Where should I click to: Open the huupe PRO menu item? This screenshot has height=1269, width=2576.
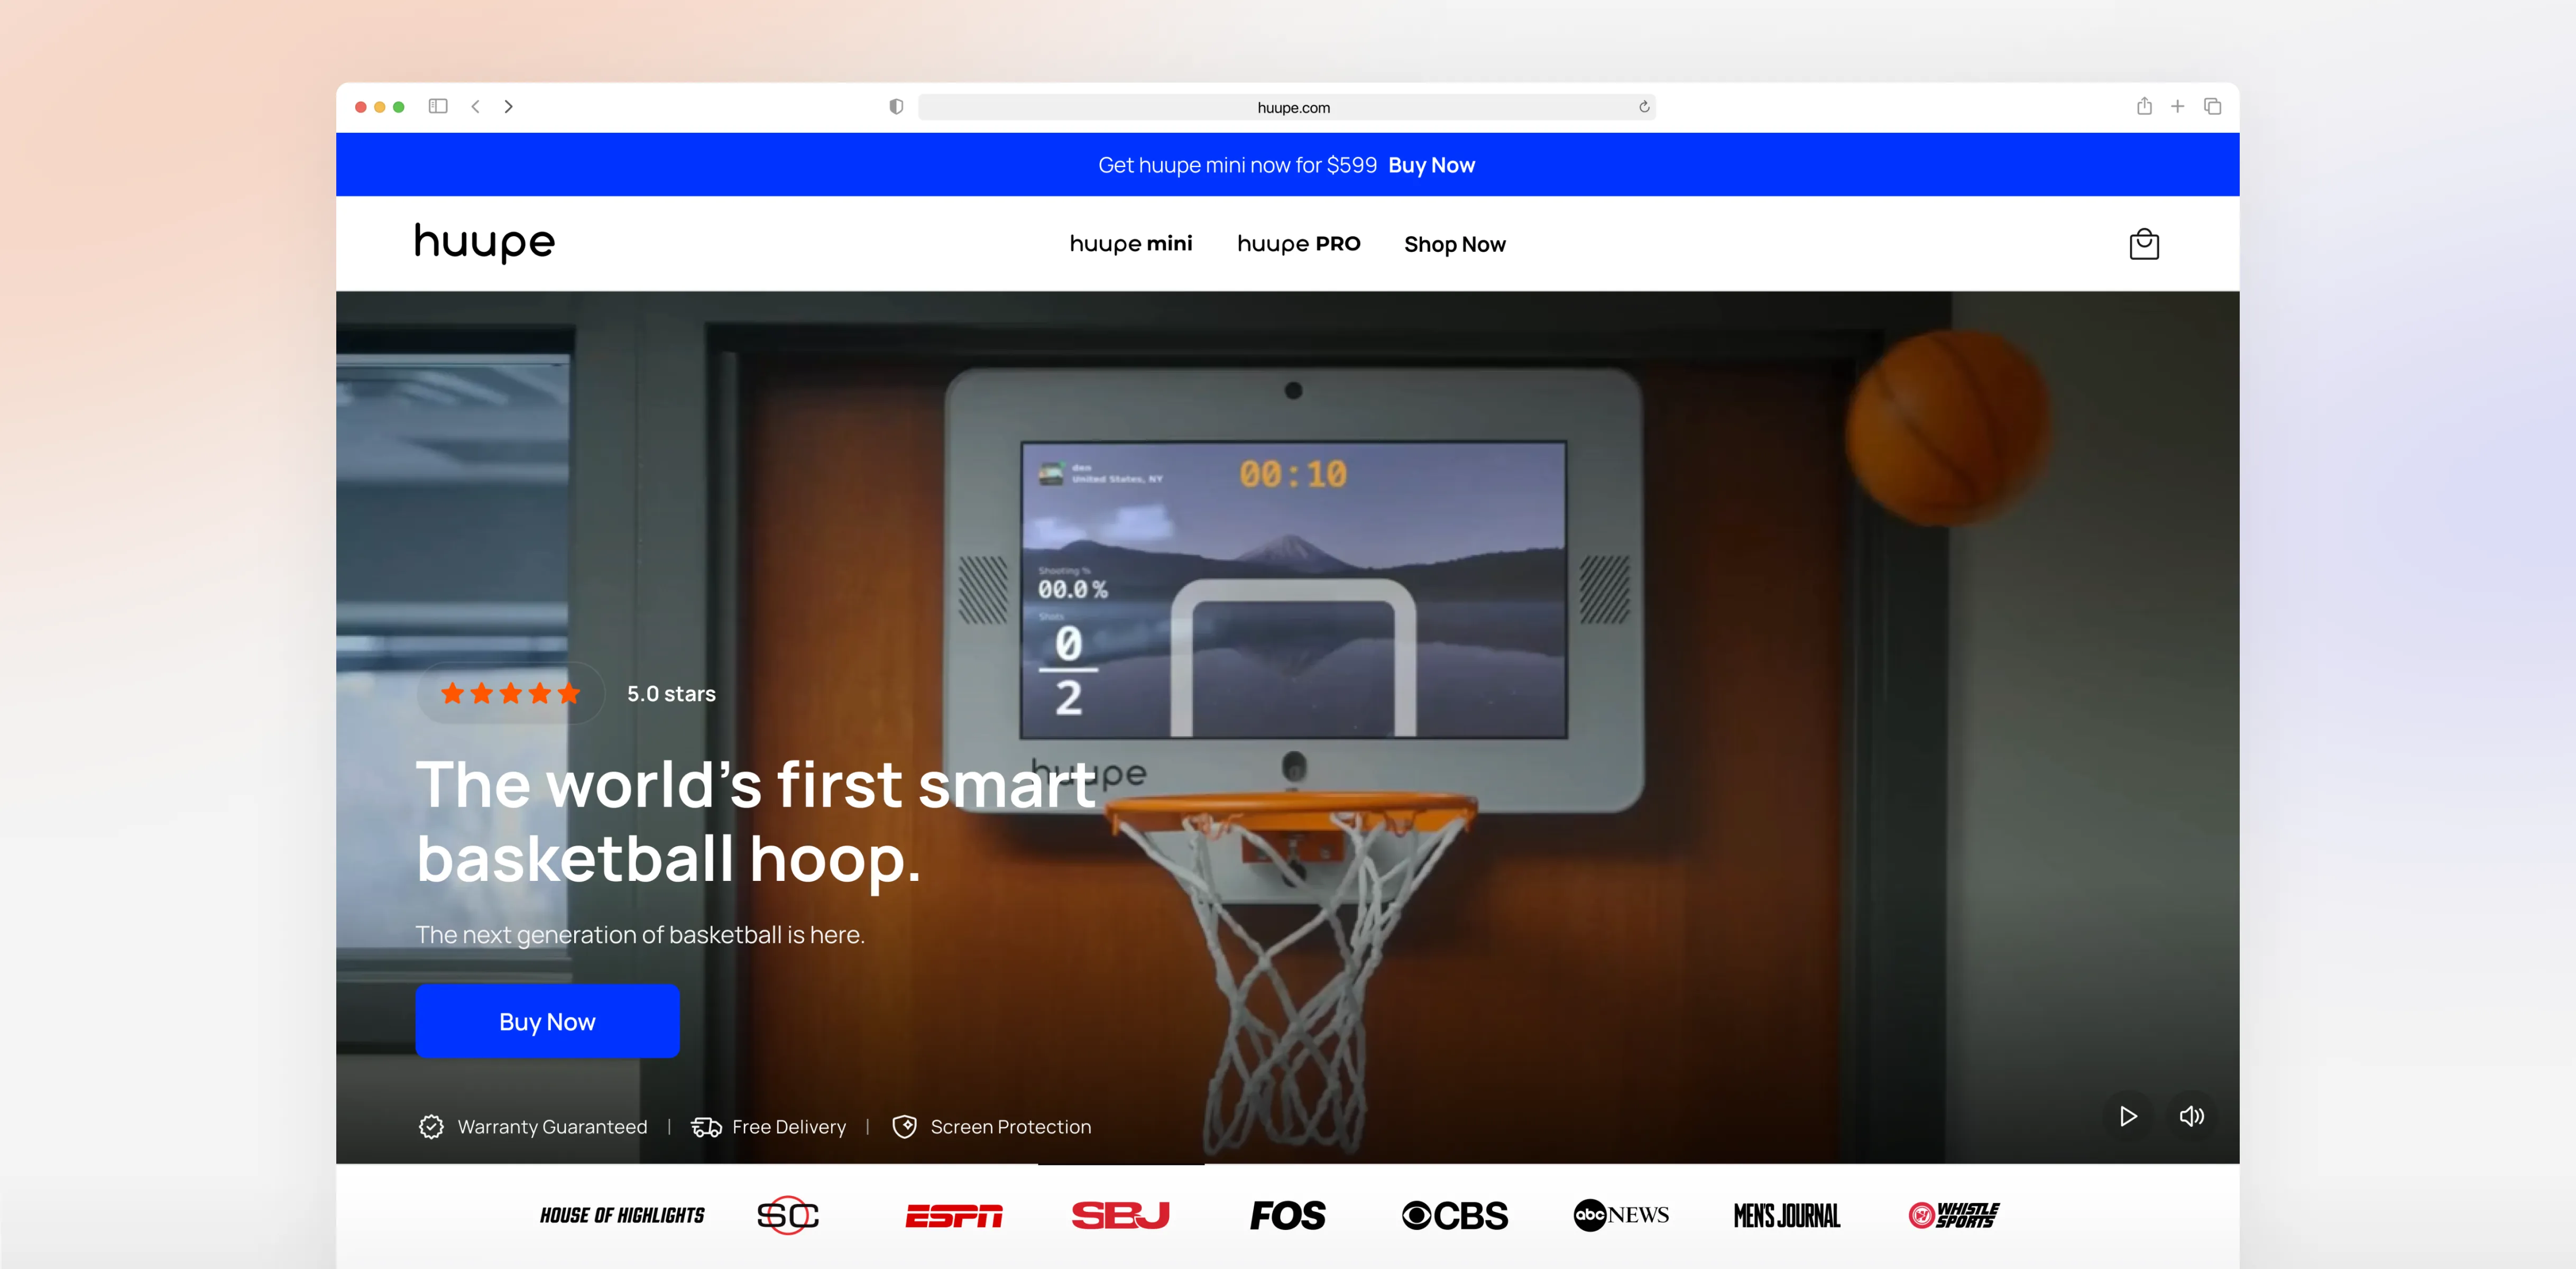point(1299,244)
